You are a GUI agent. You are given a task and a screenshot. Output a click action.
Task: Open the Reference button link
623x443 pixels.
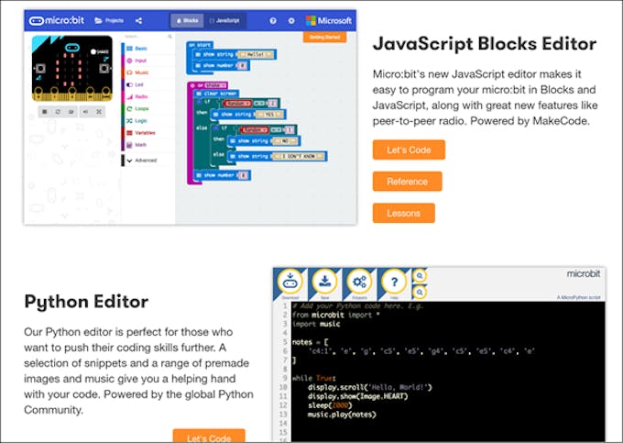tap(408, 182)
